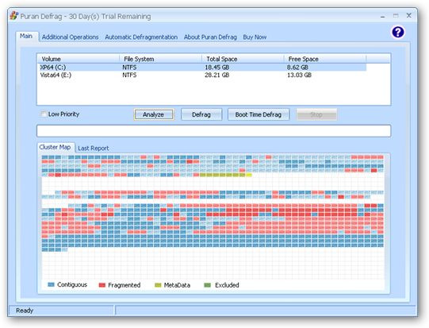Click the Boot Time Defrag button
Viewport: 429px width, 328px height.
(259, 114)
